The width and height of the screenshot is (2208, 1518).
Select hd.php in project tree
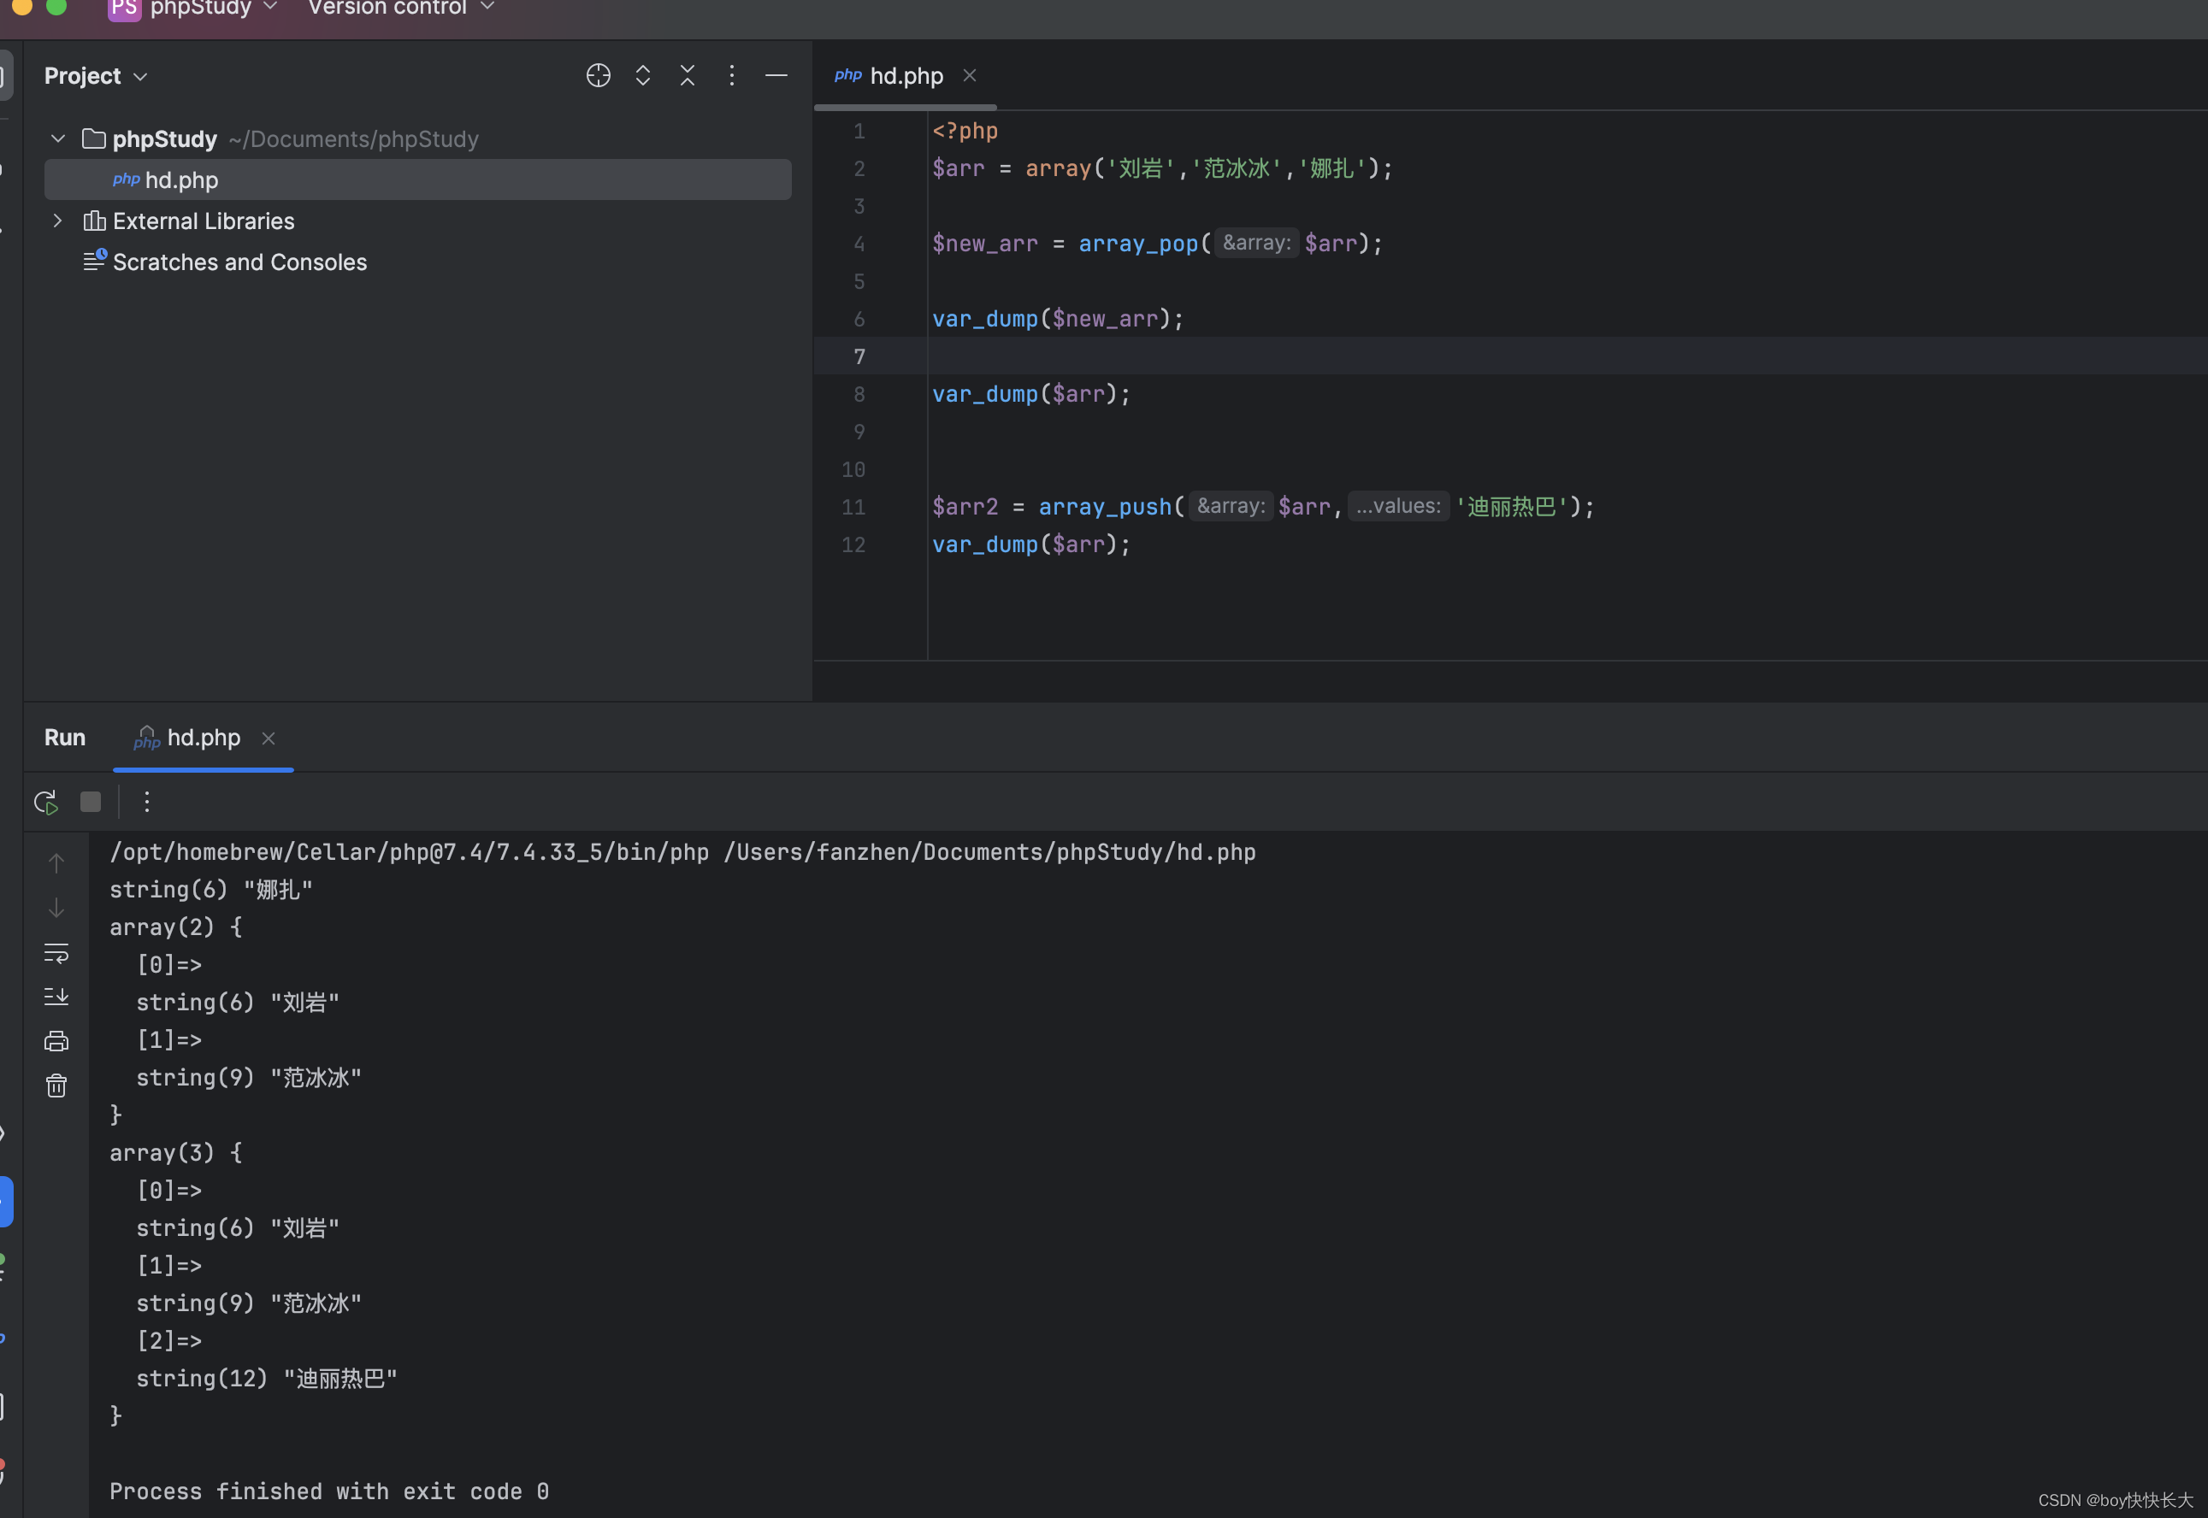coord(417,179)
